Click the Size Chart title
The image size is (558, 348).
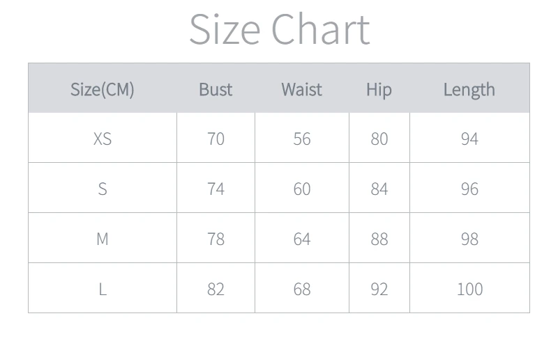point(280,29)
